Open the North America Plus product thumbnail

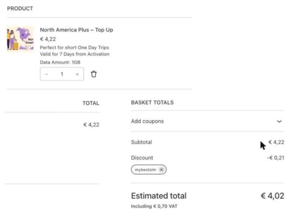20,38
